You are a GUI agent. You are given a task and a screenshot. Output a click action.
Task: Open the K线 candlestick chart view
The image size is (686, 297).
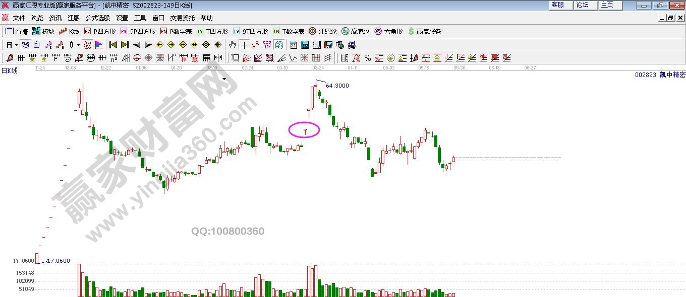click(x=69, y=31)
